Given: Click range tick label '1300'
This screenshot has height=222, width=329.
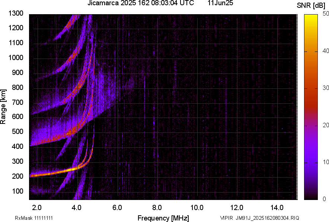Looking at the screenshot, I should (x=16, y=13).
